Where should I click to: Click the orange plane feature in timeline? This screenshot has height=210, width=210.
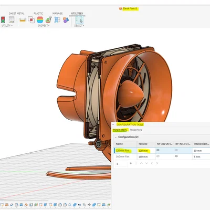click(26, 205)
